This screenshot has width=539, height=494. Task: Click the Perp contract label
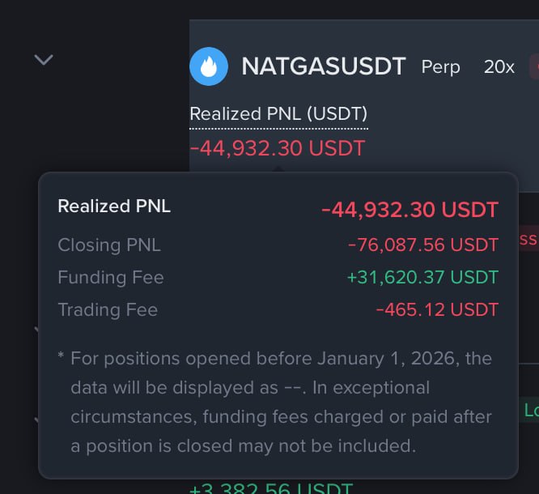440,67
